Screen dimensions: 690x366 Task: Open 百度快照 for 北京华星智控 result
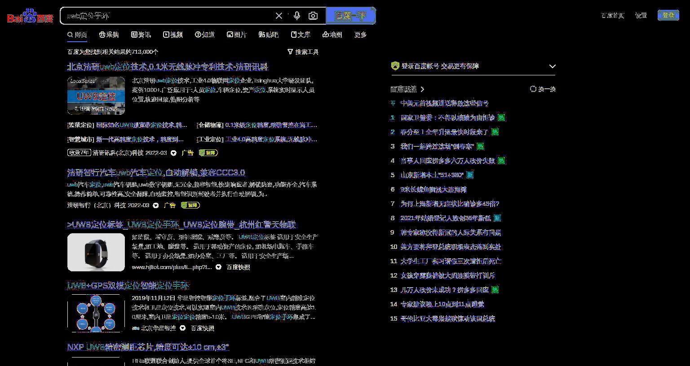[203, 328]
